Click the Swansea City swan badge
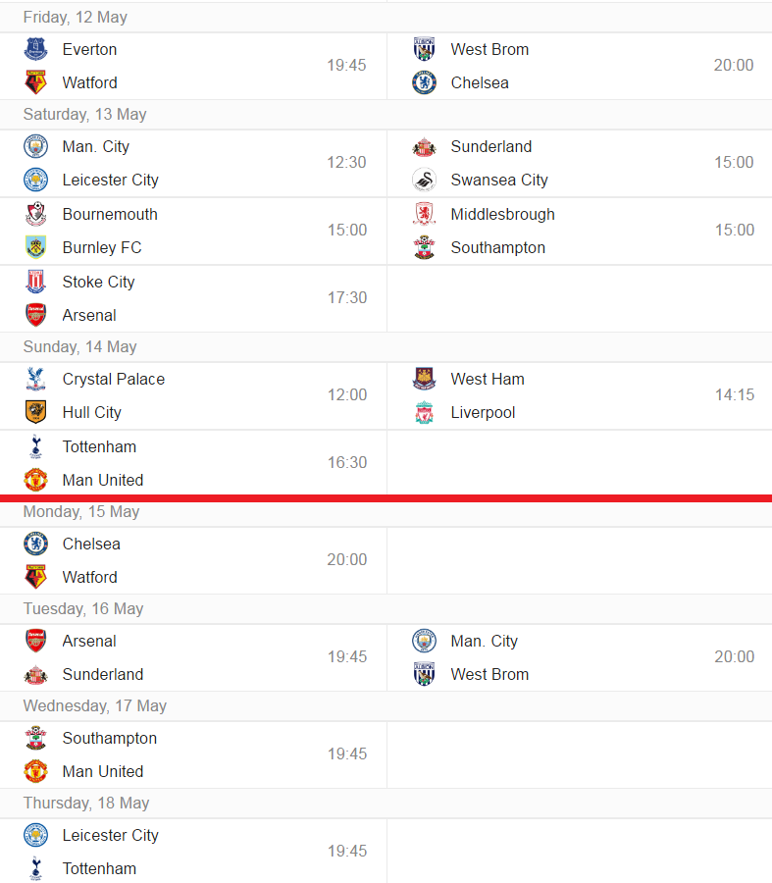 pyautogui.click(x=424, y=180)
